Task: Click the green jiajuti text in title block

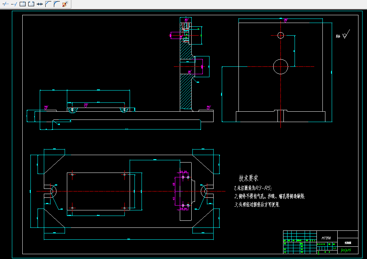Action: (x=346, y=250)
